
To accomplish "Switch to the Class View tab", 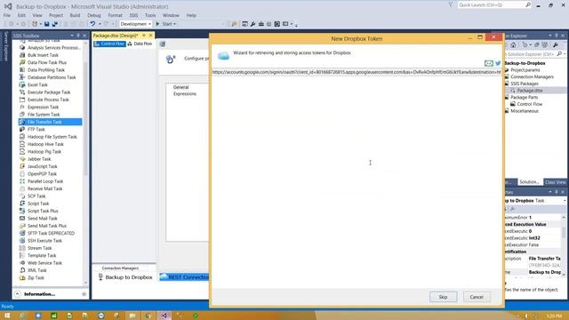I will (x=555, y=182).
